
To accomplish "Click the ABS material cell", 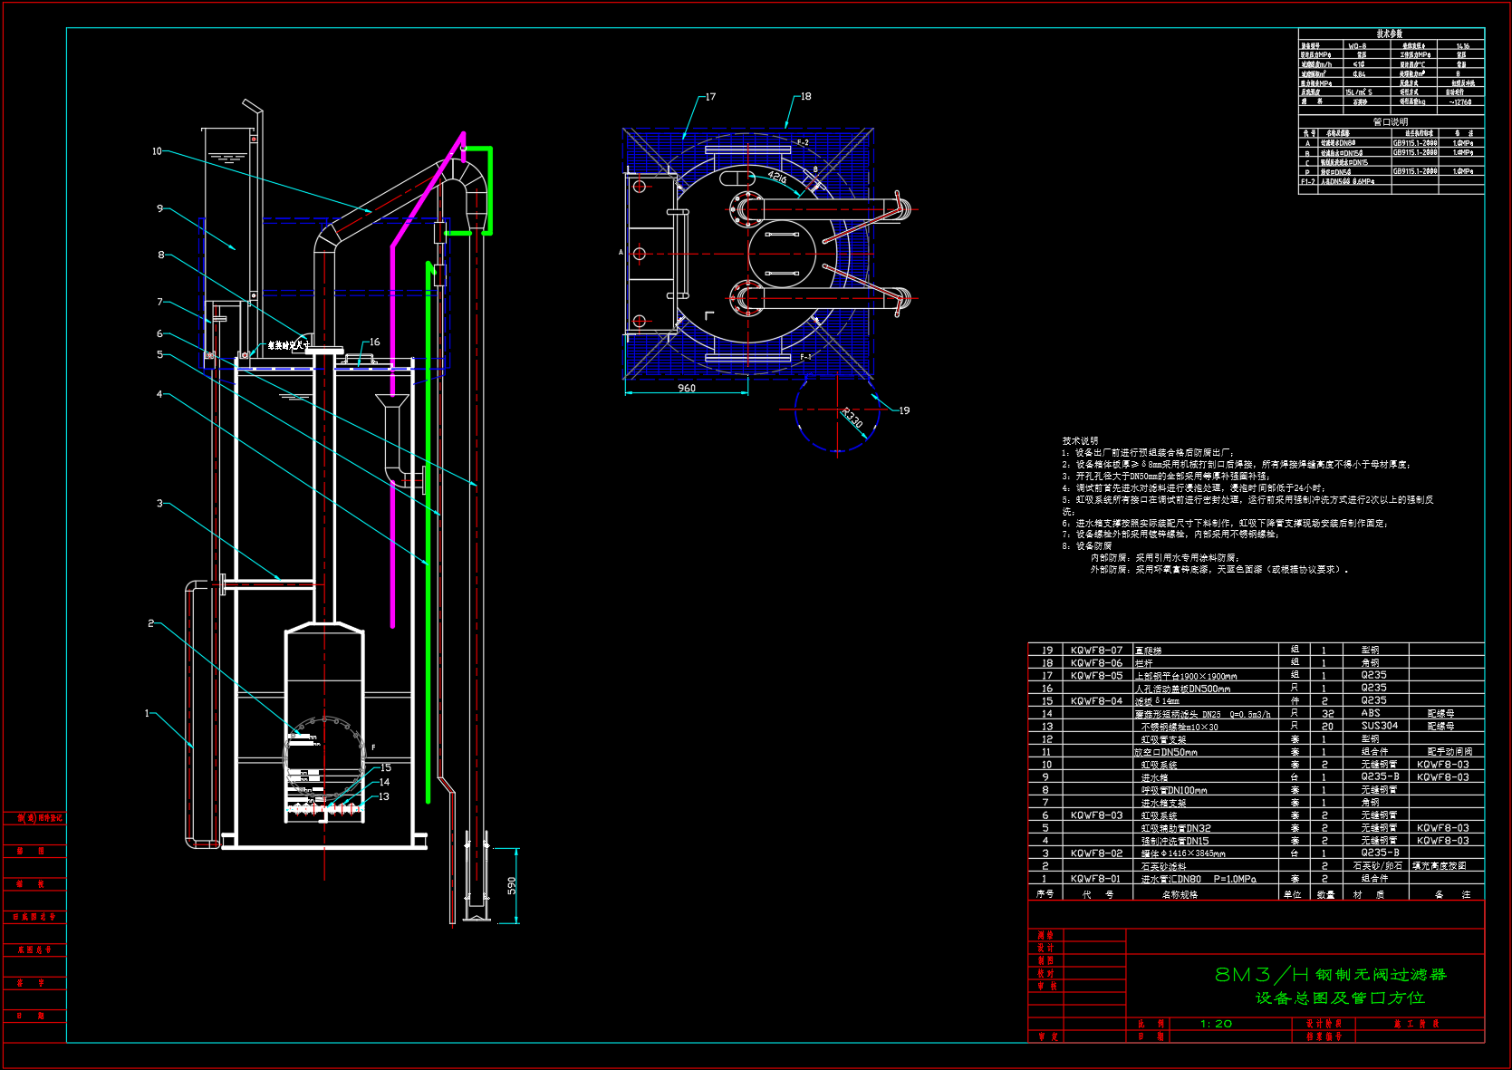I will click(1371, 713).
